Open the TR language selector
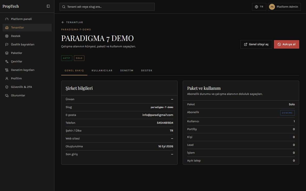The height and width of the screenshot is (191, 306). tap(259, 7)
